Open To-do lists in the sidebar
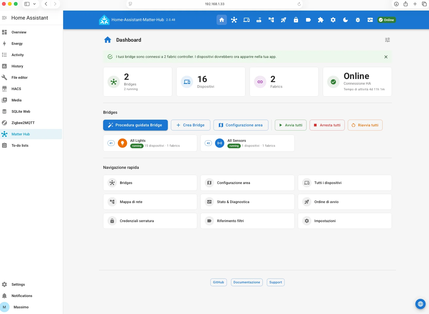 tap(31, 145)
